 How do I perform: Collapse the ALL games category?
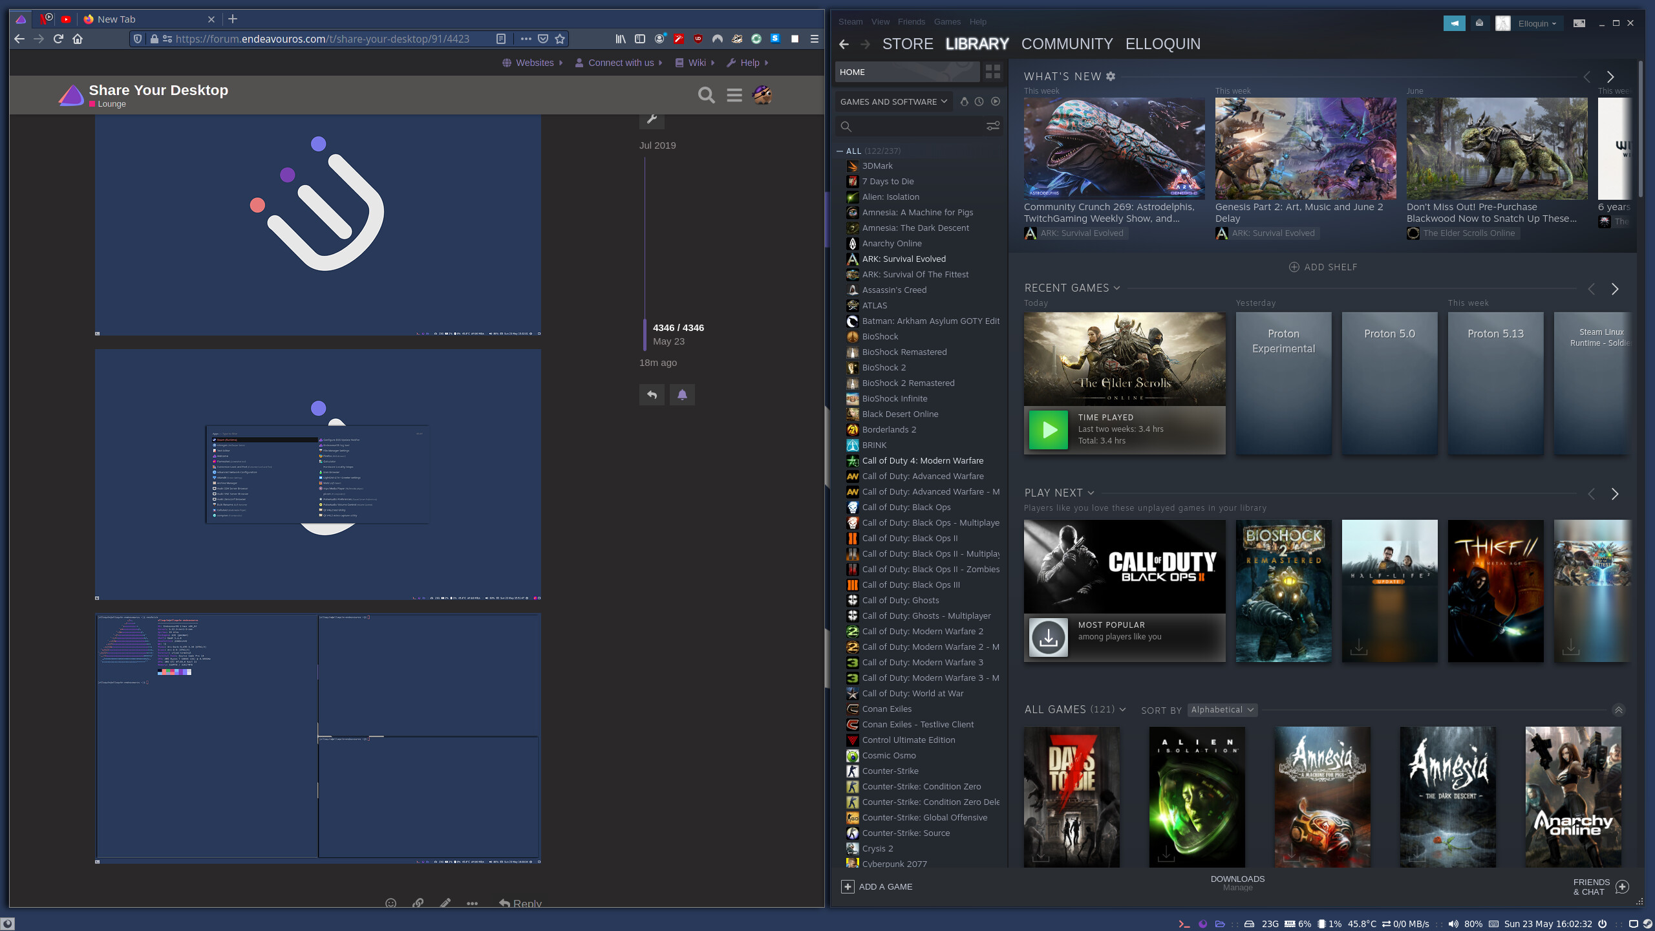click(x=840, y=151)
